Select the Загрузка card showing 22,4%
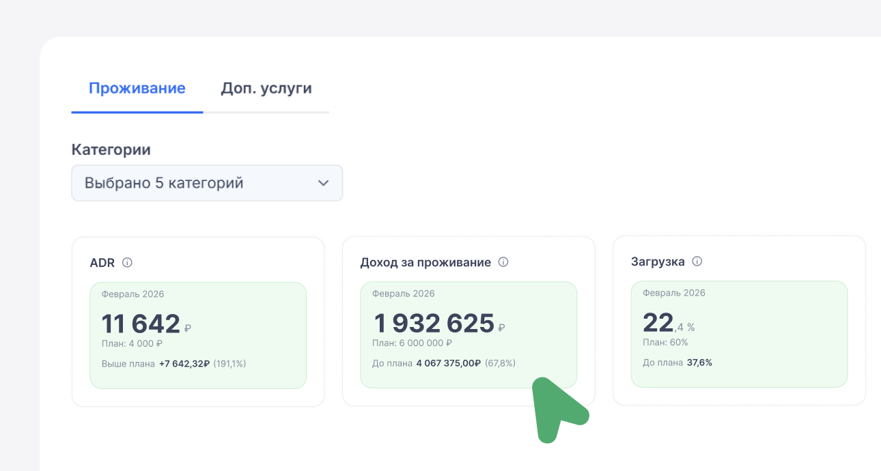This screenshot has width=881, height=471. [739, 334]
